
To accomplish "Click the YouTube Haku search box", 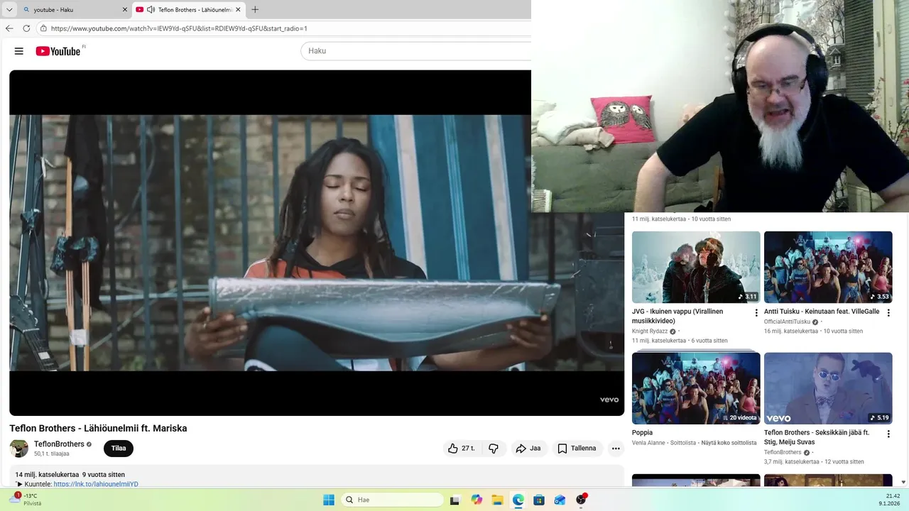I will tap(416, 51).
